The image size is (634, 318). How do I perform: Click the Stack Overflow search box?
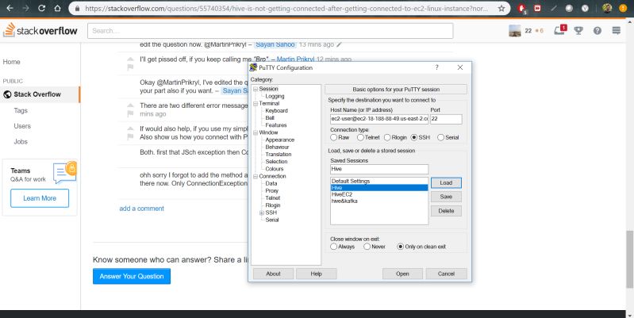pyautogui.click(x=270, y=31)
